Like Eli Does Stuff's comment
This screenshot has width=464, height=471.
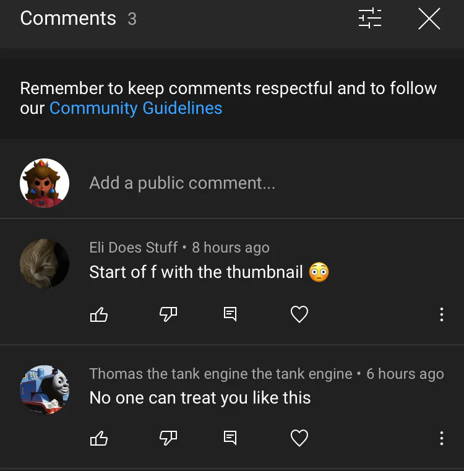[x=99, y=315]
